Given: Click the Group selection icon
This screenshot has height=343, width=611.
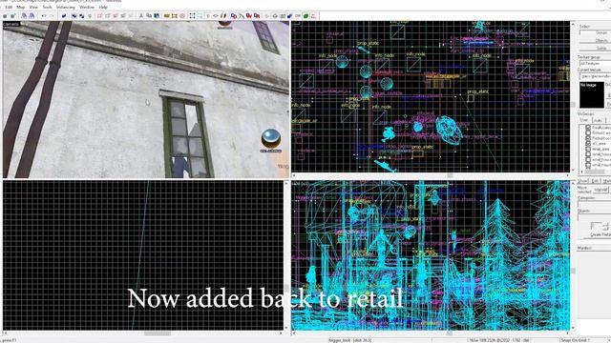Looking at the screenshot, I should (x=74, y=16).
